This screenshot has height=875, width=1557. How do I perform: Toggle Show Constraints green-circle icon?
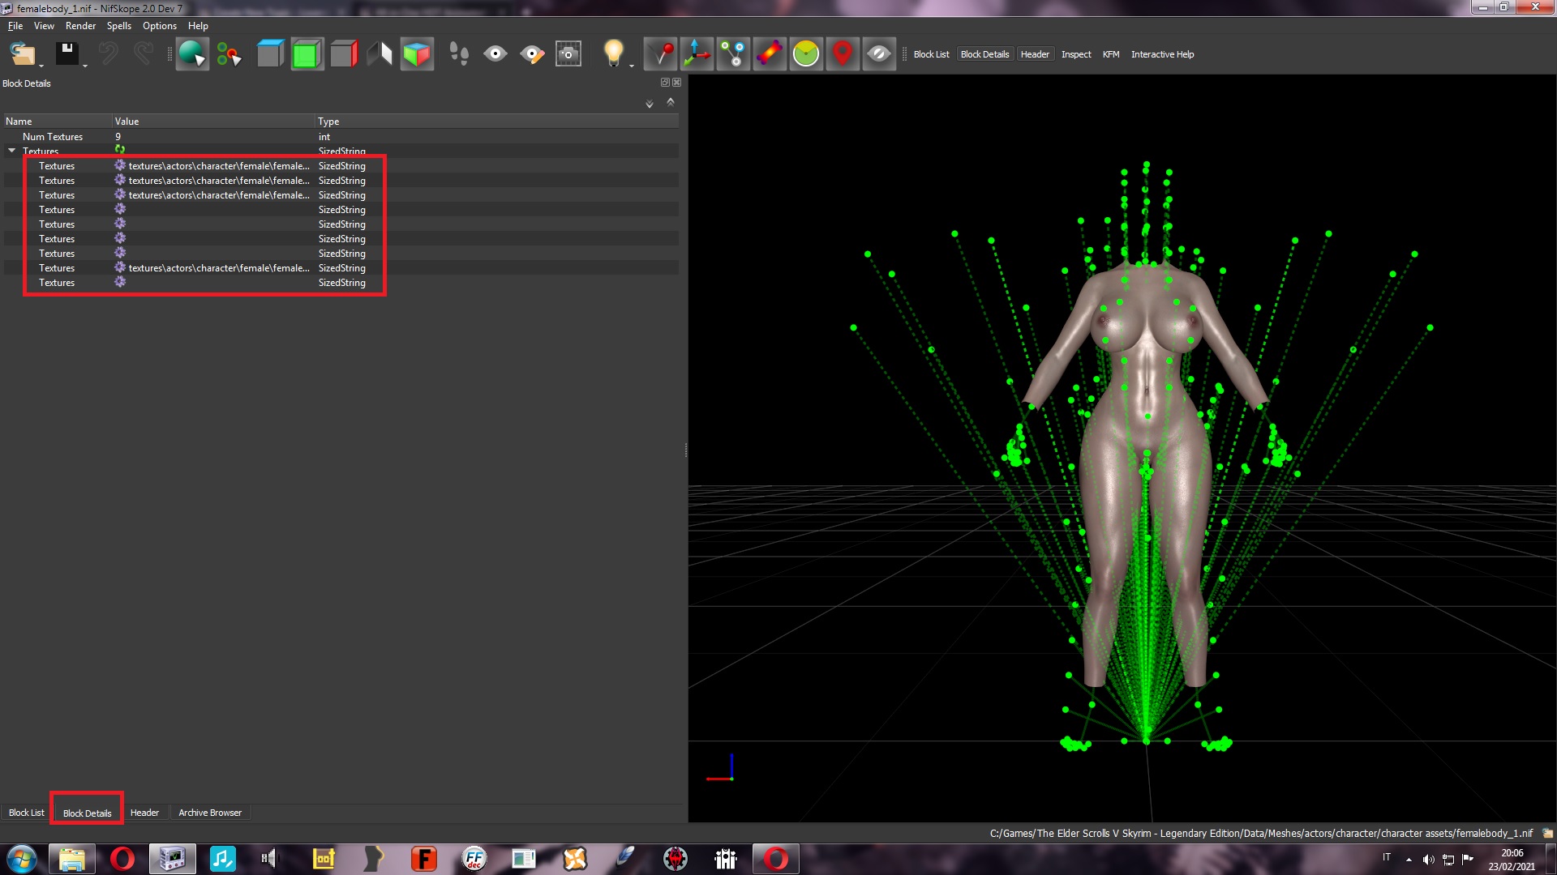click(806, 54)
